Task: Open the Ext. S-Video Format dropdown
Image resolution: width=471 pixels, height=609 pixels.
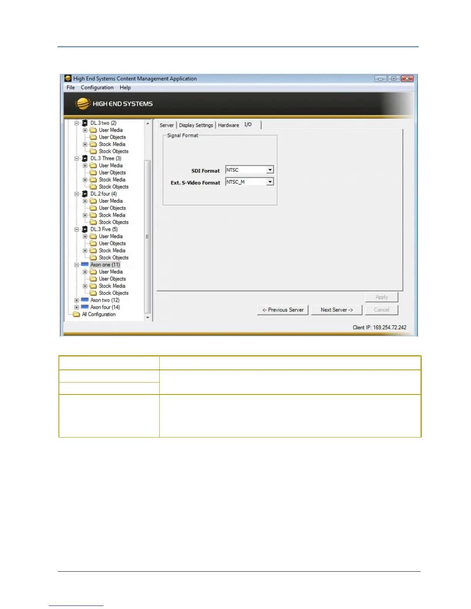Action: 270,182
